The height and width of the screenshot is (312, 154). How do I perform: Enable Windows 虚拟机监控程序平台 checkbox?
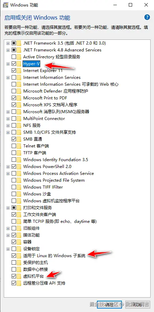(x=14, y=201)
